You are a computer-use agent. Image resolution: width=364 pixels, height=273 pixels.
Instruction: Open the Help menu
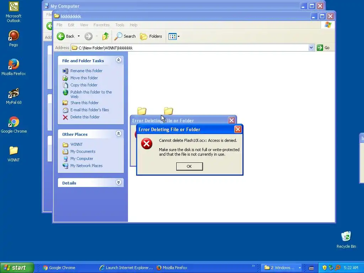point(134,25)
